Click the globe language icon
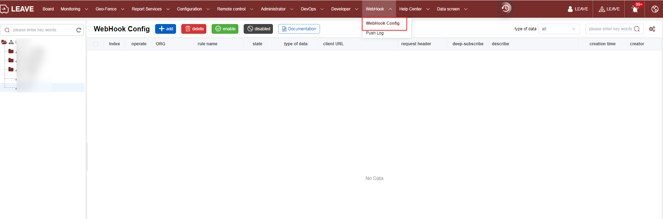663x219 pixels. pos(655,9)
